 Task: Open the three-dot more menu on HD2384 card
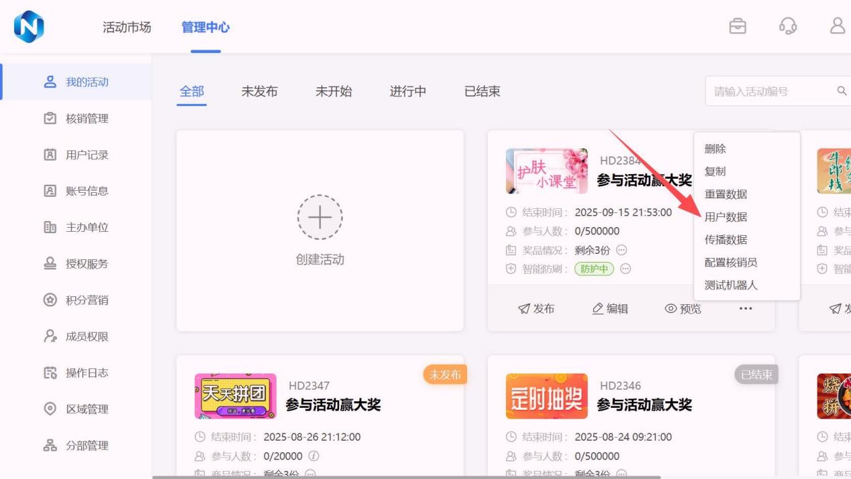click(746, 308)
